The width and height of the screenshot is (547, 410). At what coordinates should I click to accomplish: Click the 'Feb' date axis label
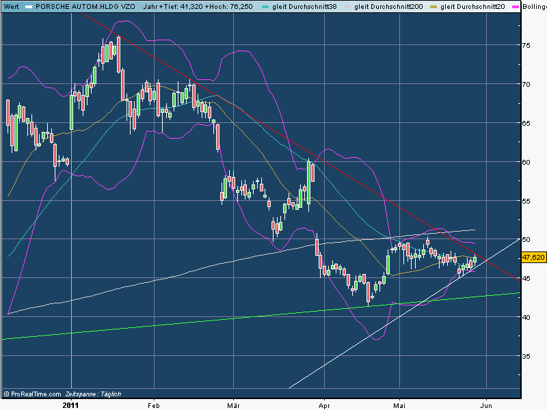tap(153, 405)
